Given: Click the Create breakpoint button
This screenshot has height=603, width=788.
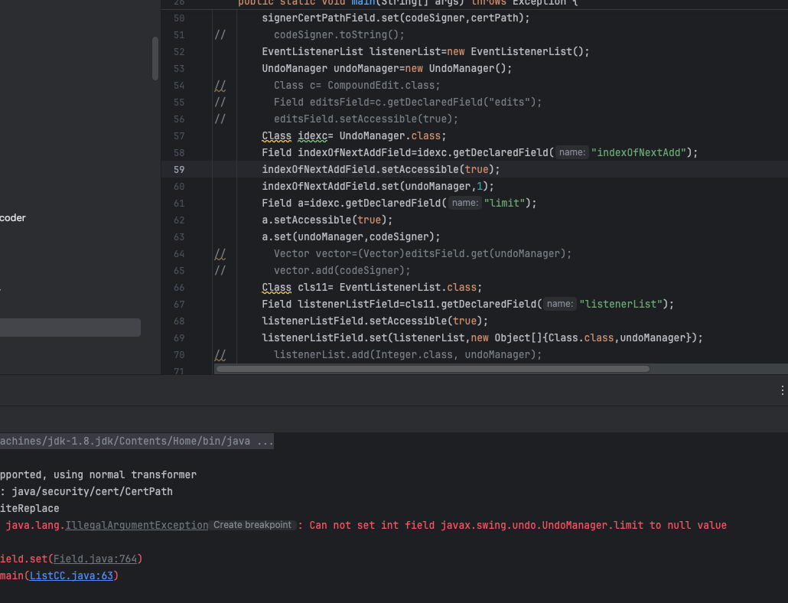Looking at the screenshot, I should (x=252, y=525).
